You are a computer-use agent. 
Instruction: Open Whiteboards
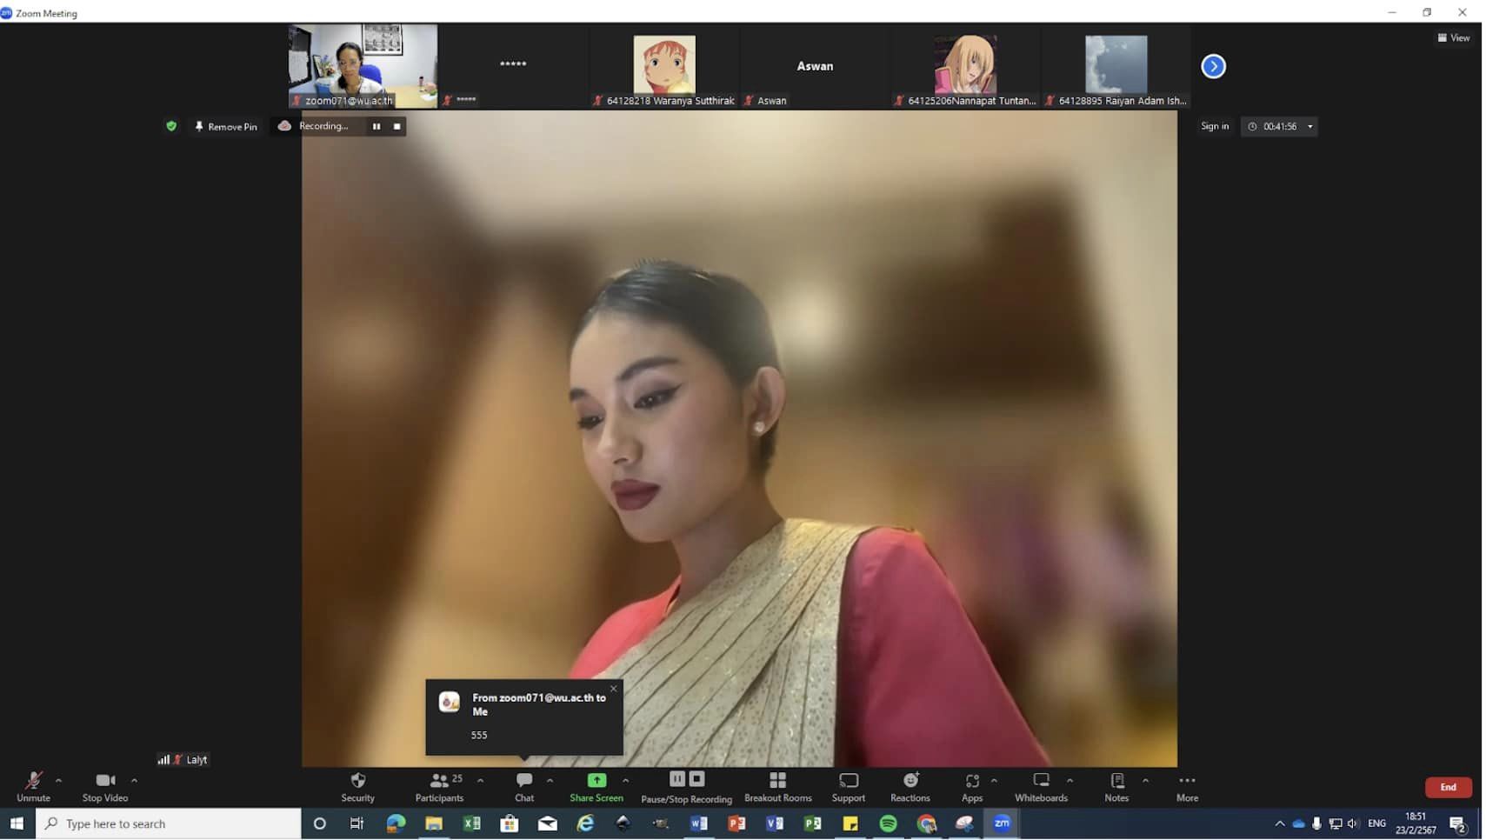1040,781
